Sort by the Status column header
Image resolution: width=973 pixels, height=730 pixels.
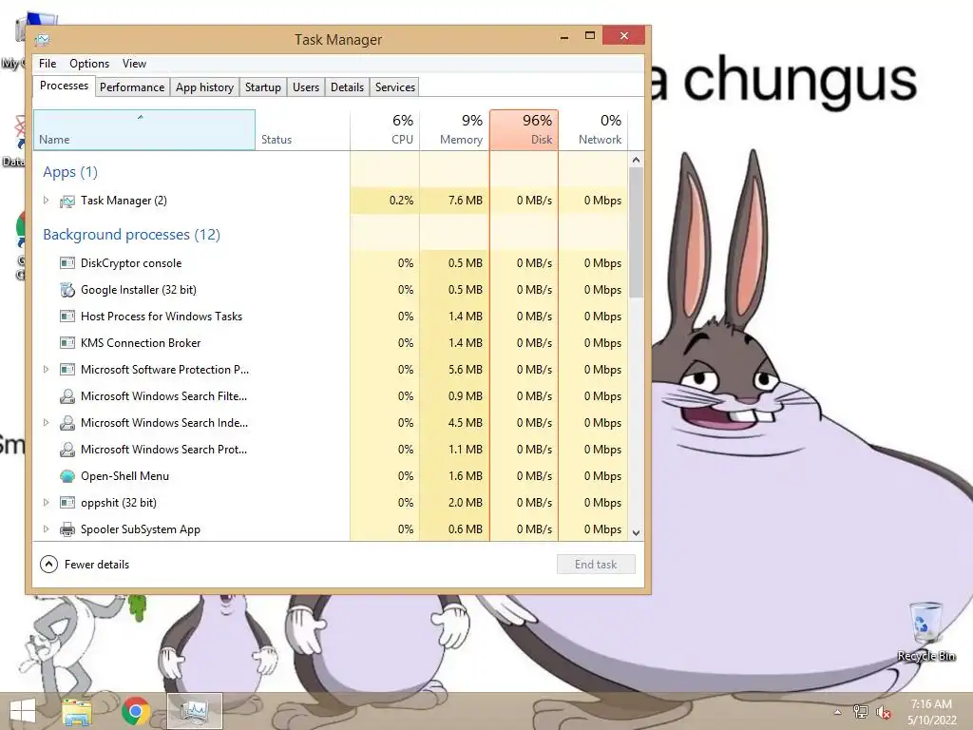point(302,129)
